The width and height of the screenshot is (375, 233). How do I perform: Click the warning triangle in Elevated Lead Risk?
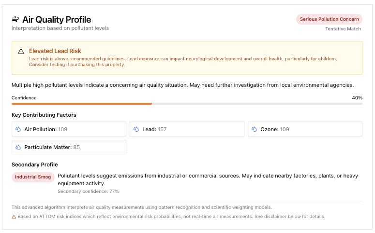pos(21,51)
